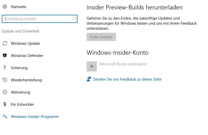This screenshot has width=208, height=135.
Task: Click the Wiederherstellung history icon
Action: [5, 80]
